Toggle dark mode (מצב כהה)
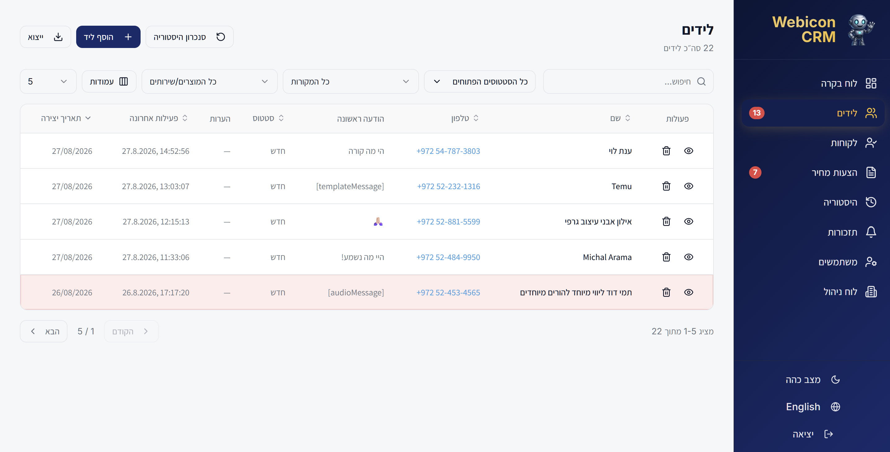890x452 pixels. pos(812,380)
